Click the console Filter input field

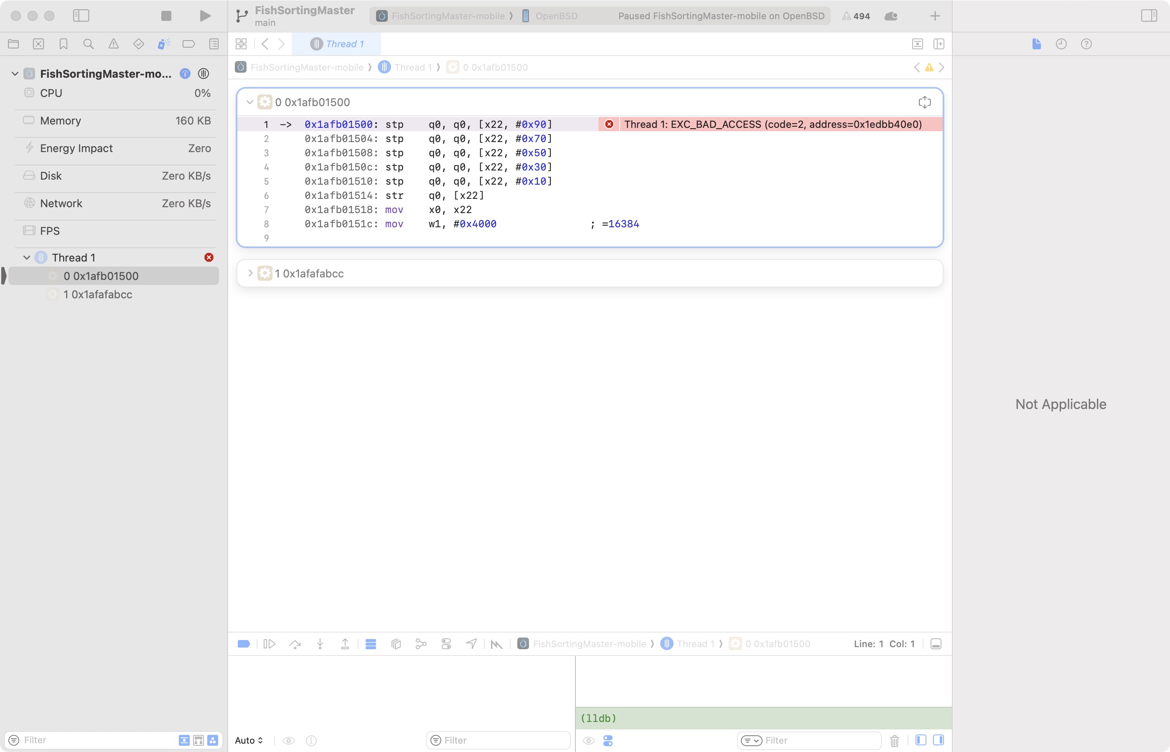(x=820, y=740)
